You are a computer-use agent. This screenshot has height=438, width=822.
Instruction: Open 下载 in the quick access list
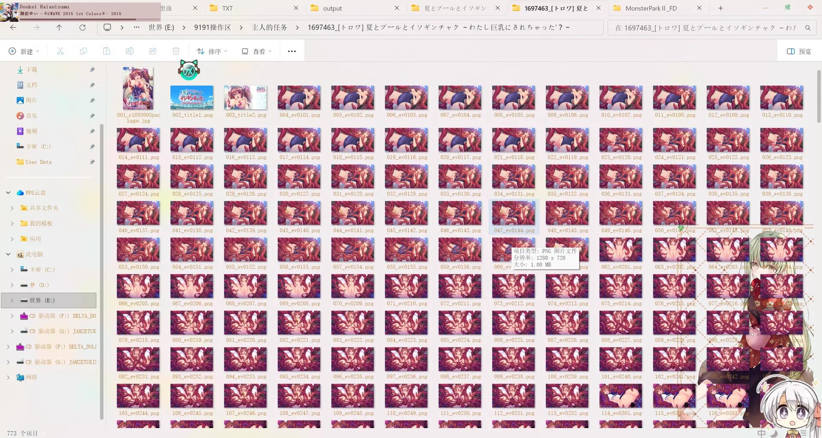tap(32, 70)
